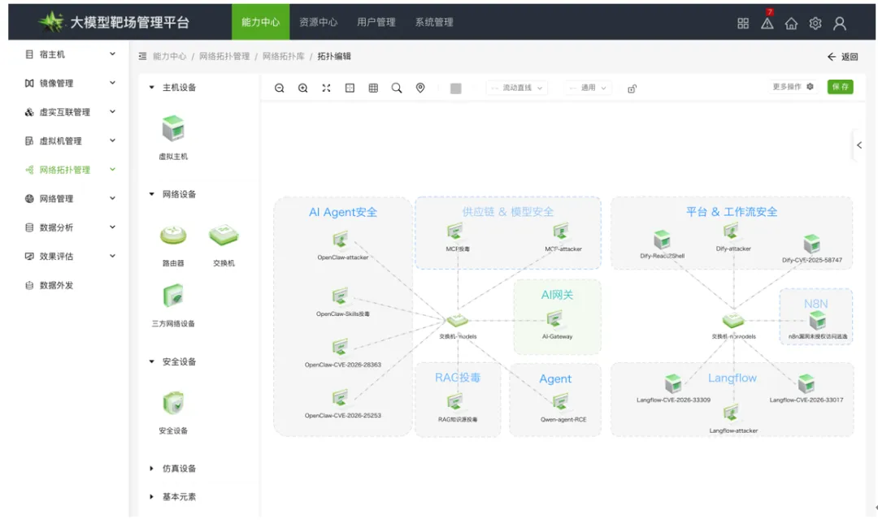Screen dimensions: 878x532
Task: Click the zoom out magnifier icon
Action: pyautogui.click(x=280, y=88)
